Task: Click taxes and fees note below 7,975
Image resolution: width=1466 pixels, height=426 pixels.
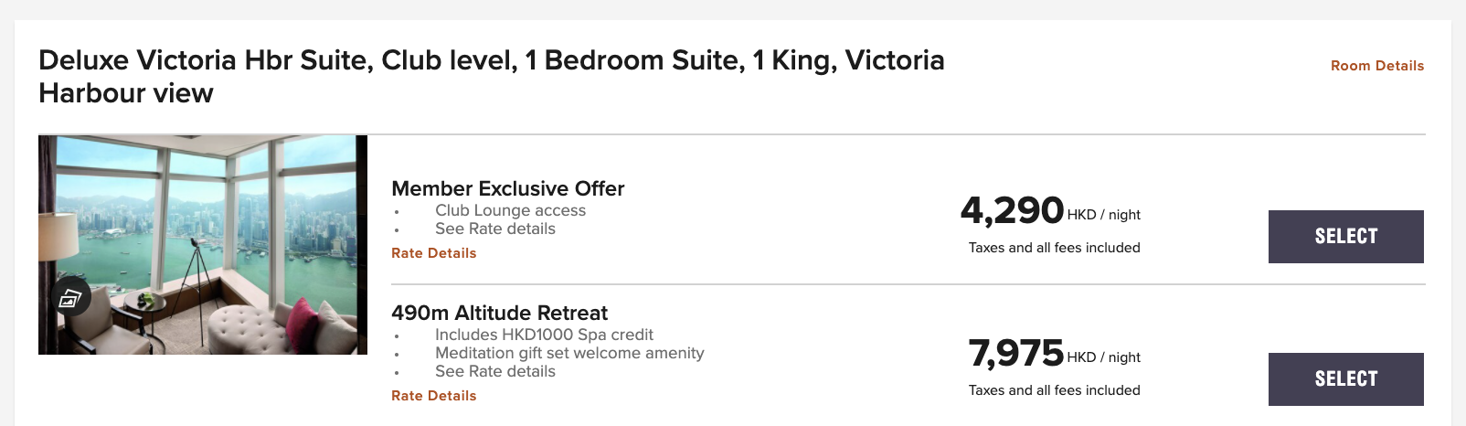Action: pos(1055,390)
